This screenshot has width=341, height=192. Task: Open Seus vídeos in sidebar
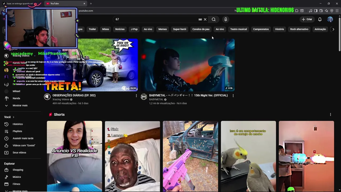pos(19,153)
